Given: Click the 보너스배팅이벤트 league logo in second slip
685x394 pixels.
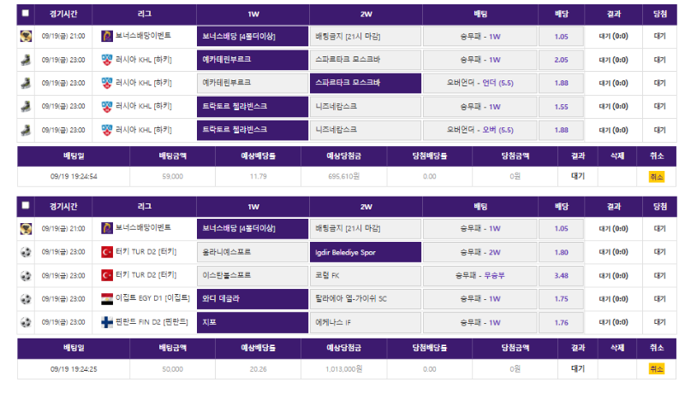Looking at the screenshot, I should [107, 229].
